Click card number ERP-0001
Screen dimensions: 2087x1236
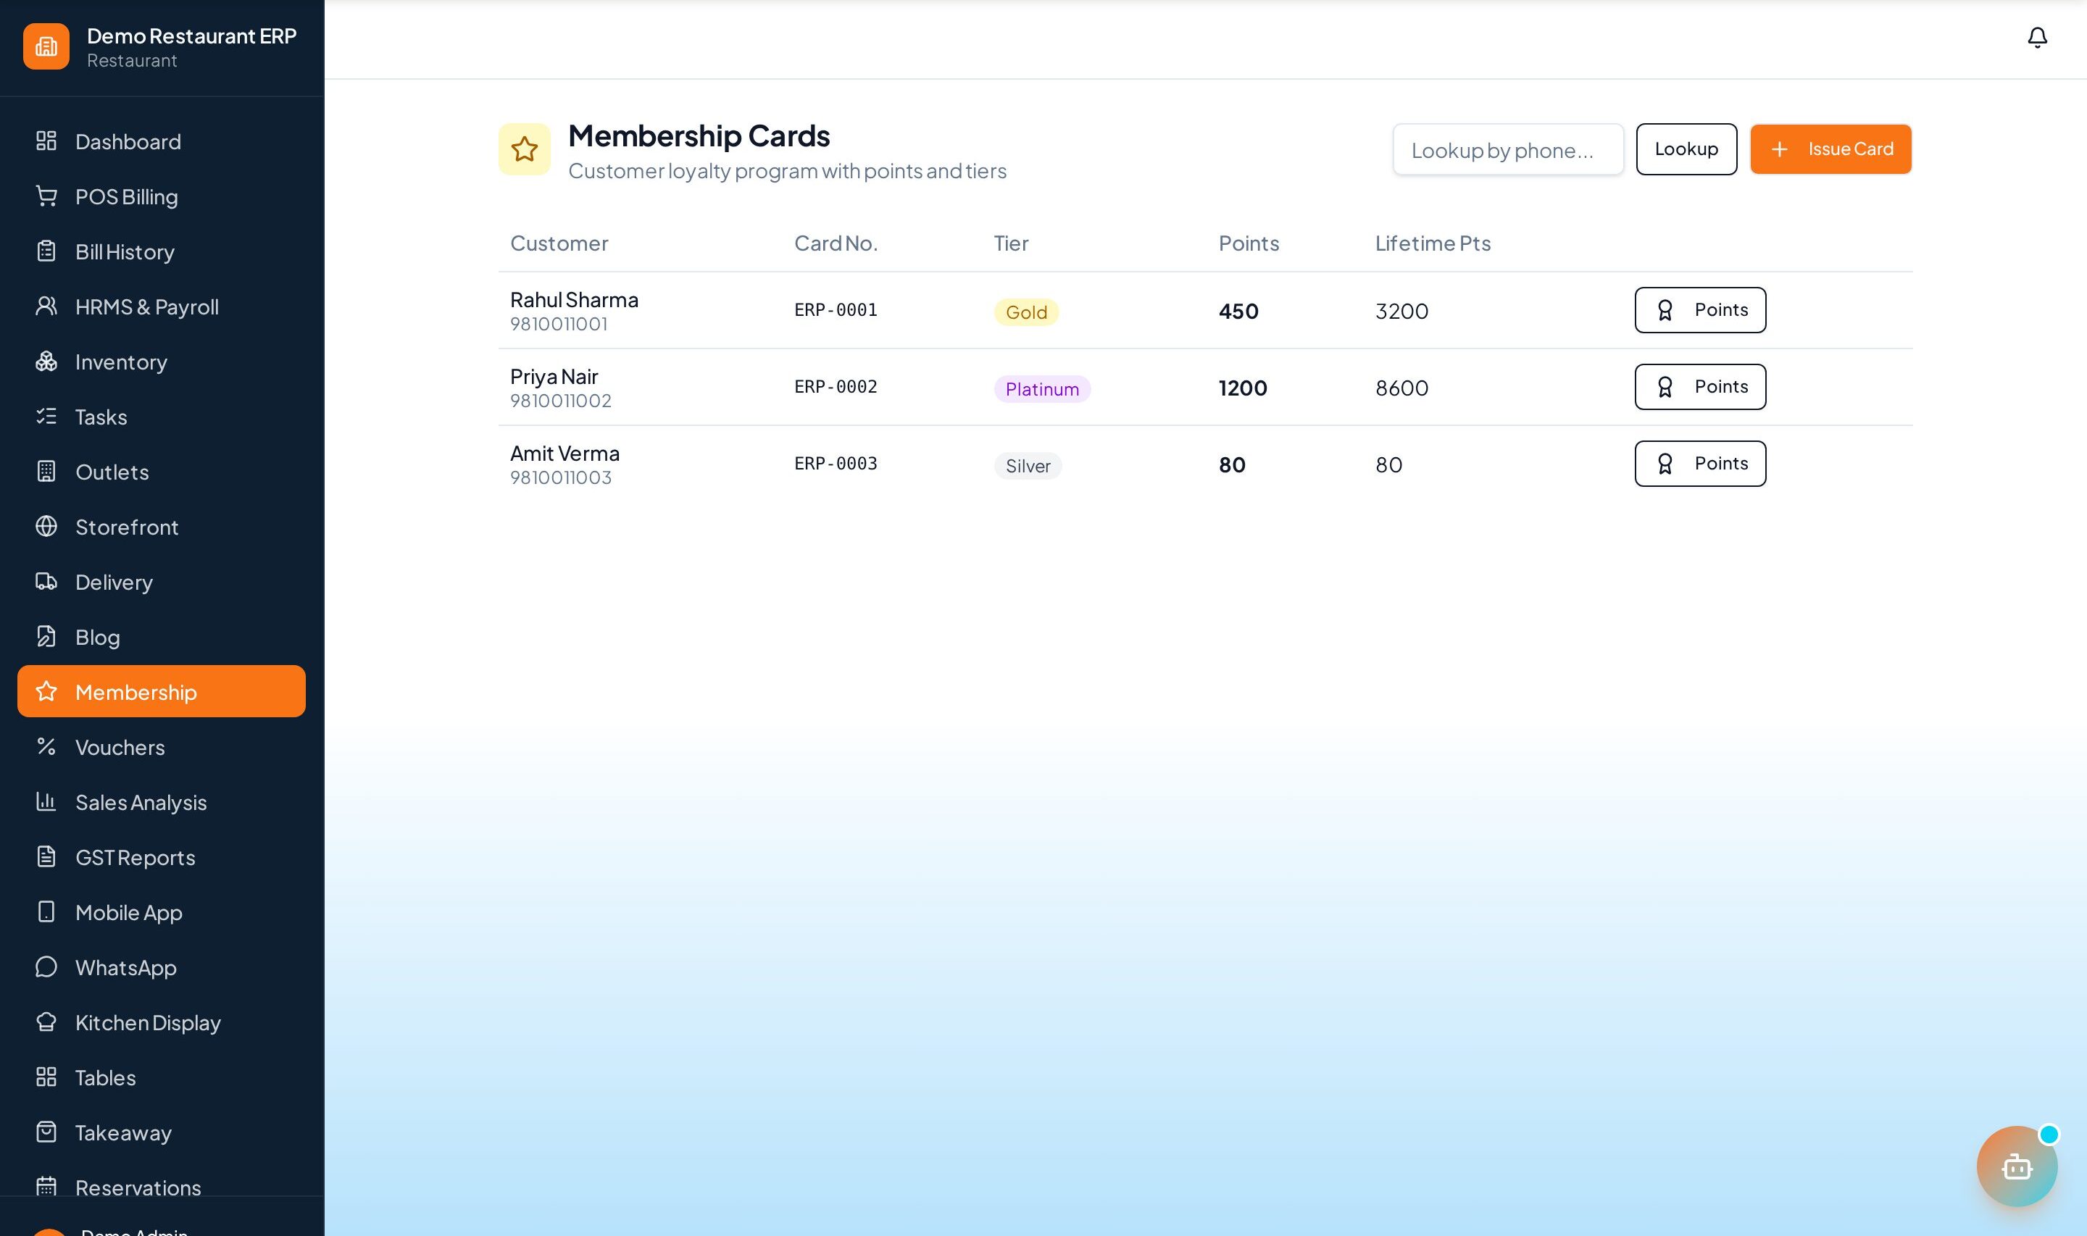pos(836,310)
